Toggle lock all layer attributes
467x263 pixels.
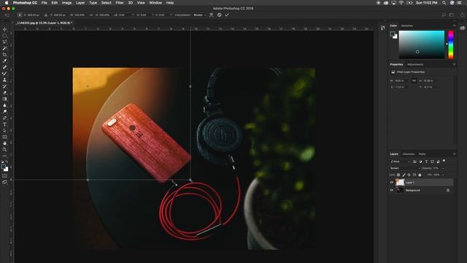(x=420, y=175)
